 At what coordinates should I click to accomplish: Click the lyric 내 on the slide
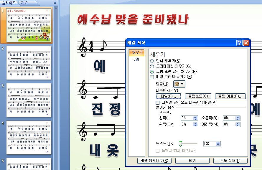tap(95, 151)
